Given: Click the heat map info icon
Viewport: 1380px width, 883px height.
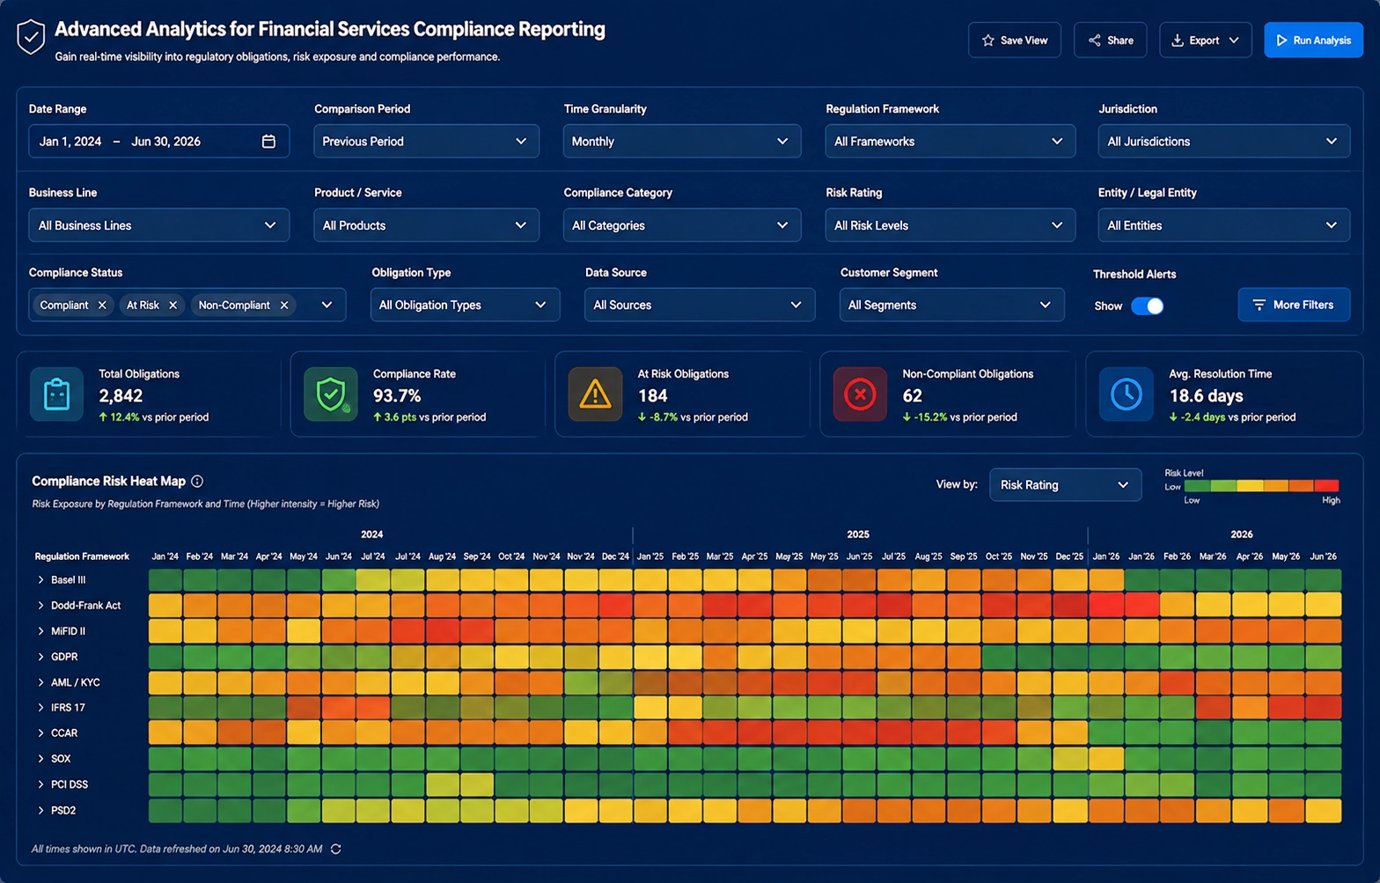Looking at the screenshot, I should [197, 482].
